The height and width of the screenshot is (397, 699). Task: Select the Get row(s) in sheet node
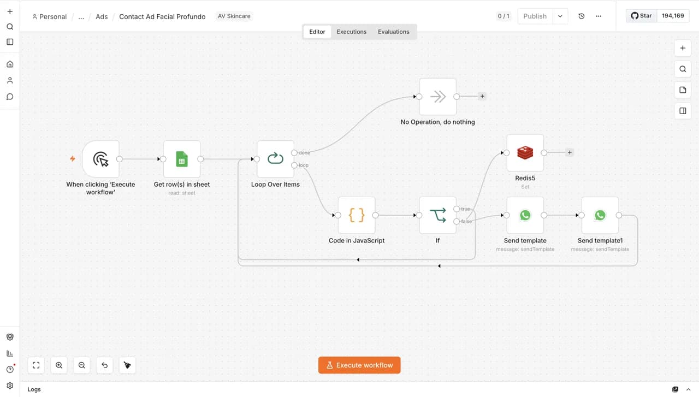[x=182, y=159]
